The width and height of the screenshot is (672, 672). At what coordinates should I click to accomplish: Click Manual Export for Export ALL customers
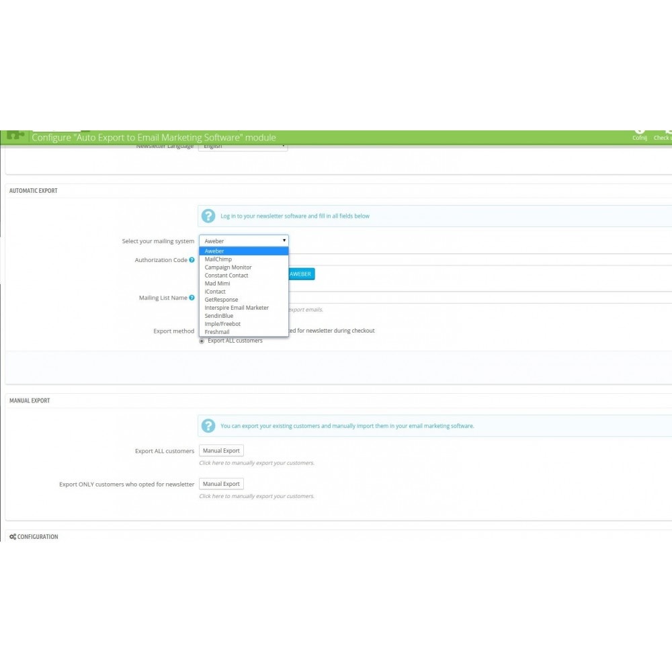(x=221, y=451)
